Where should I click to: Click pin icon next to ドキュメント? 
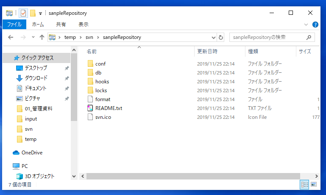pyautogui.click(x=67, y=88)
